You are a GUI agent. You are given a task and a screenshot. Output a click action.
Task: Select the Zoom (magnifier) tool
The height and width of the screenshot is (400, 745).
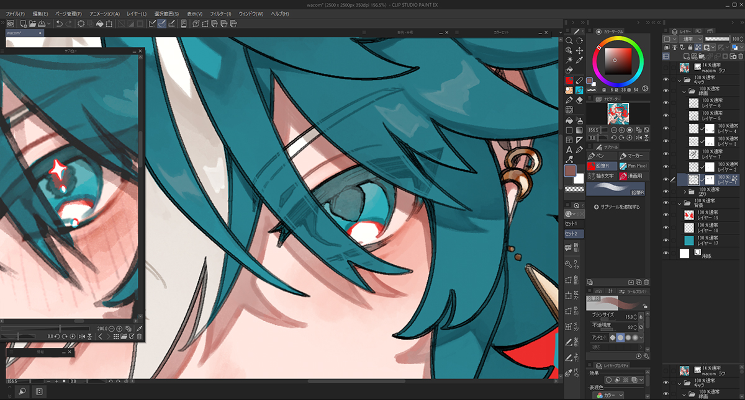(569, 40)
